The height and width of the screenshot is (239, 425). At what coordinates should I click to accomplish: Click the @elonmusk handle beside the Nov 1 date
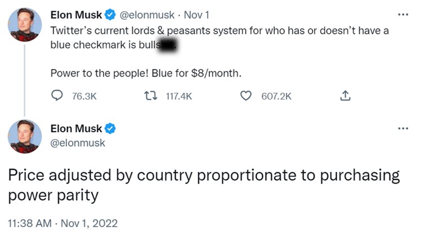point(147,15)
